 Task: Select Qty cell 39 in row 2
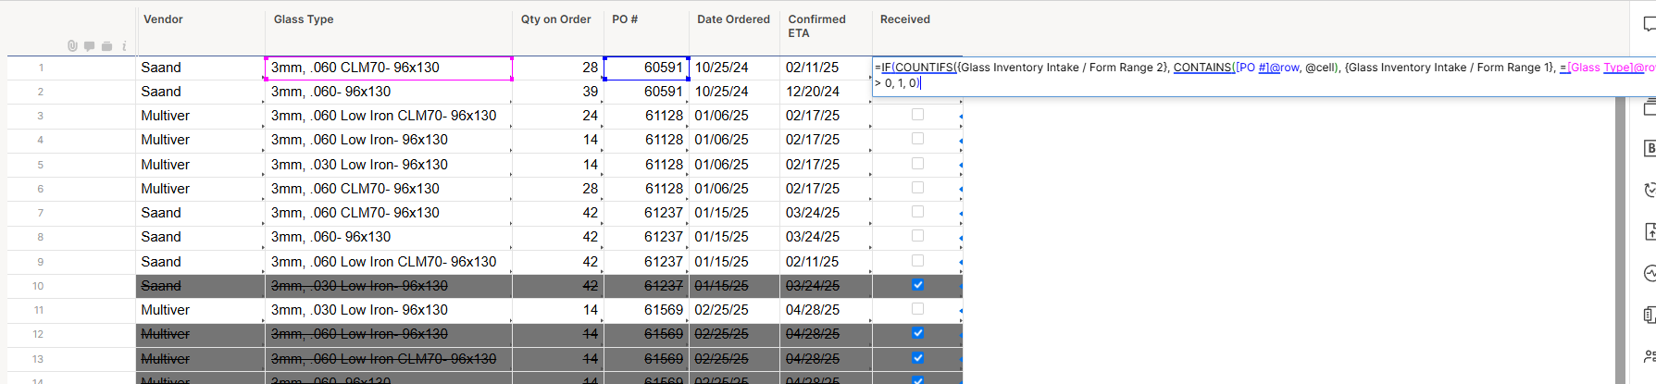(558, 92)
